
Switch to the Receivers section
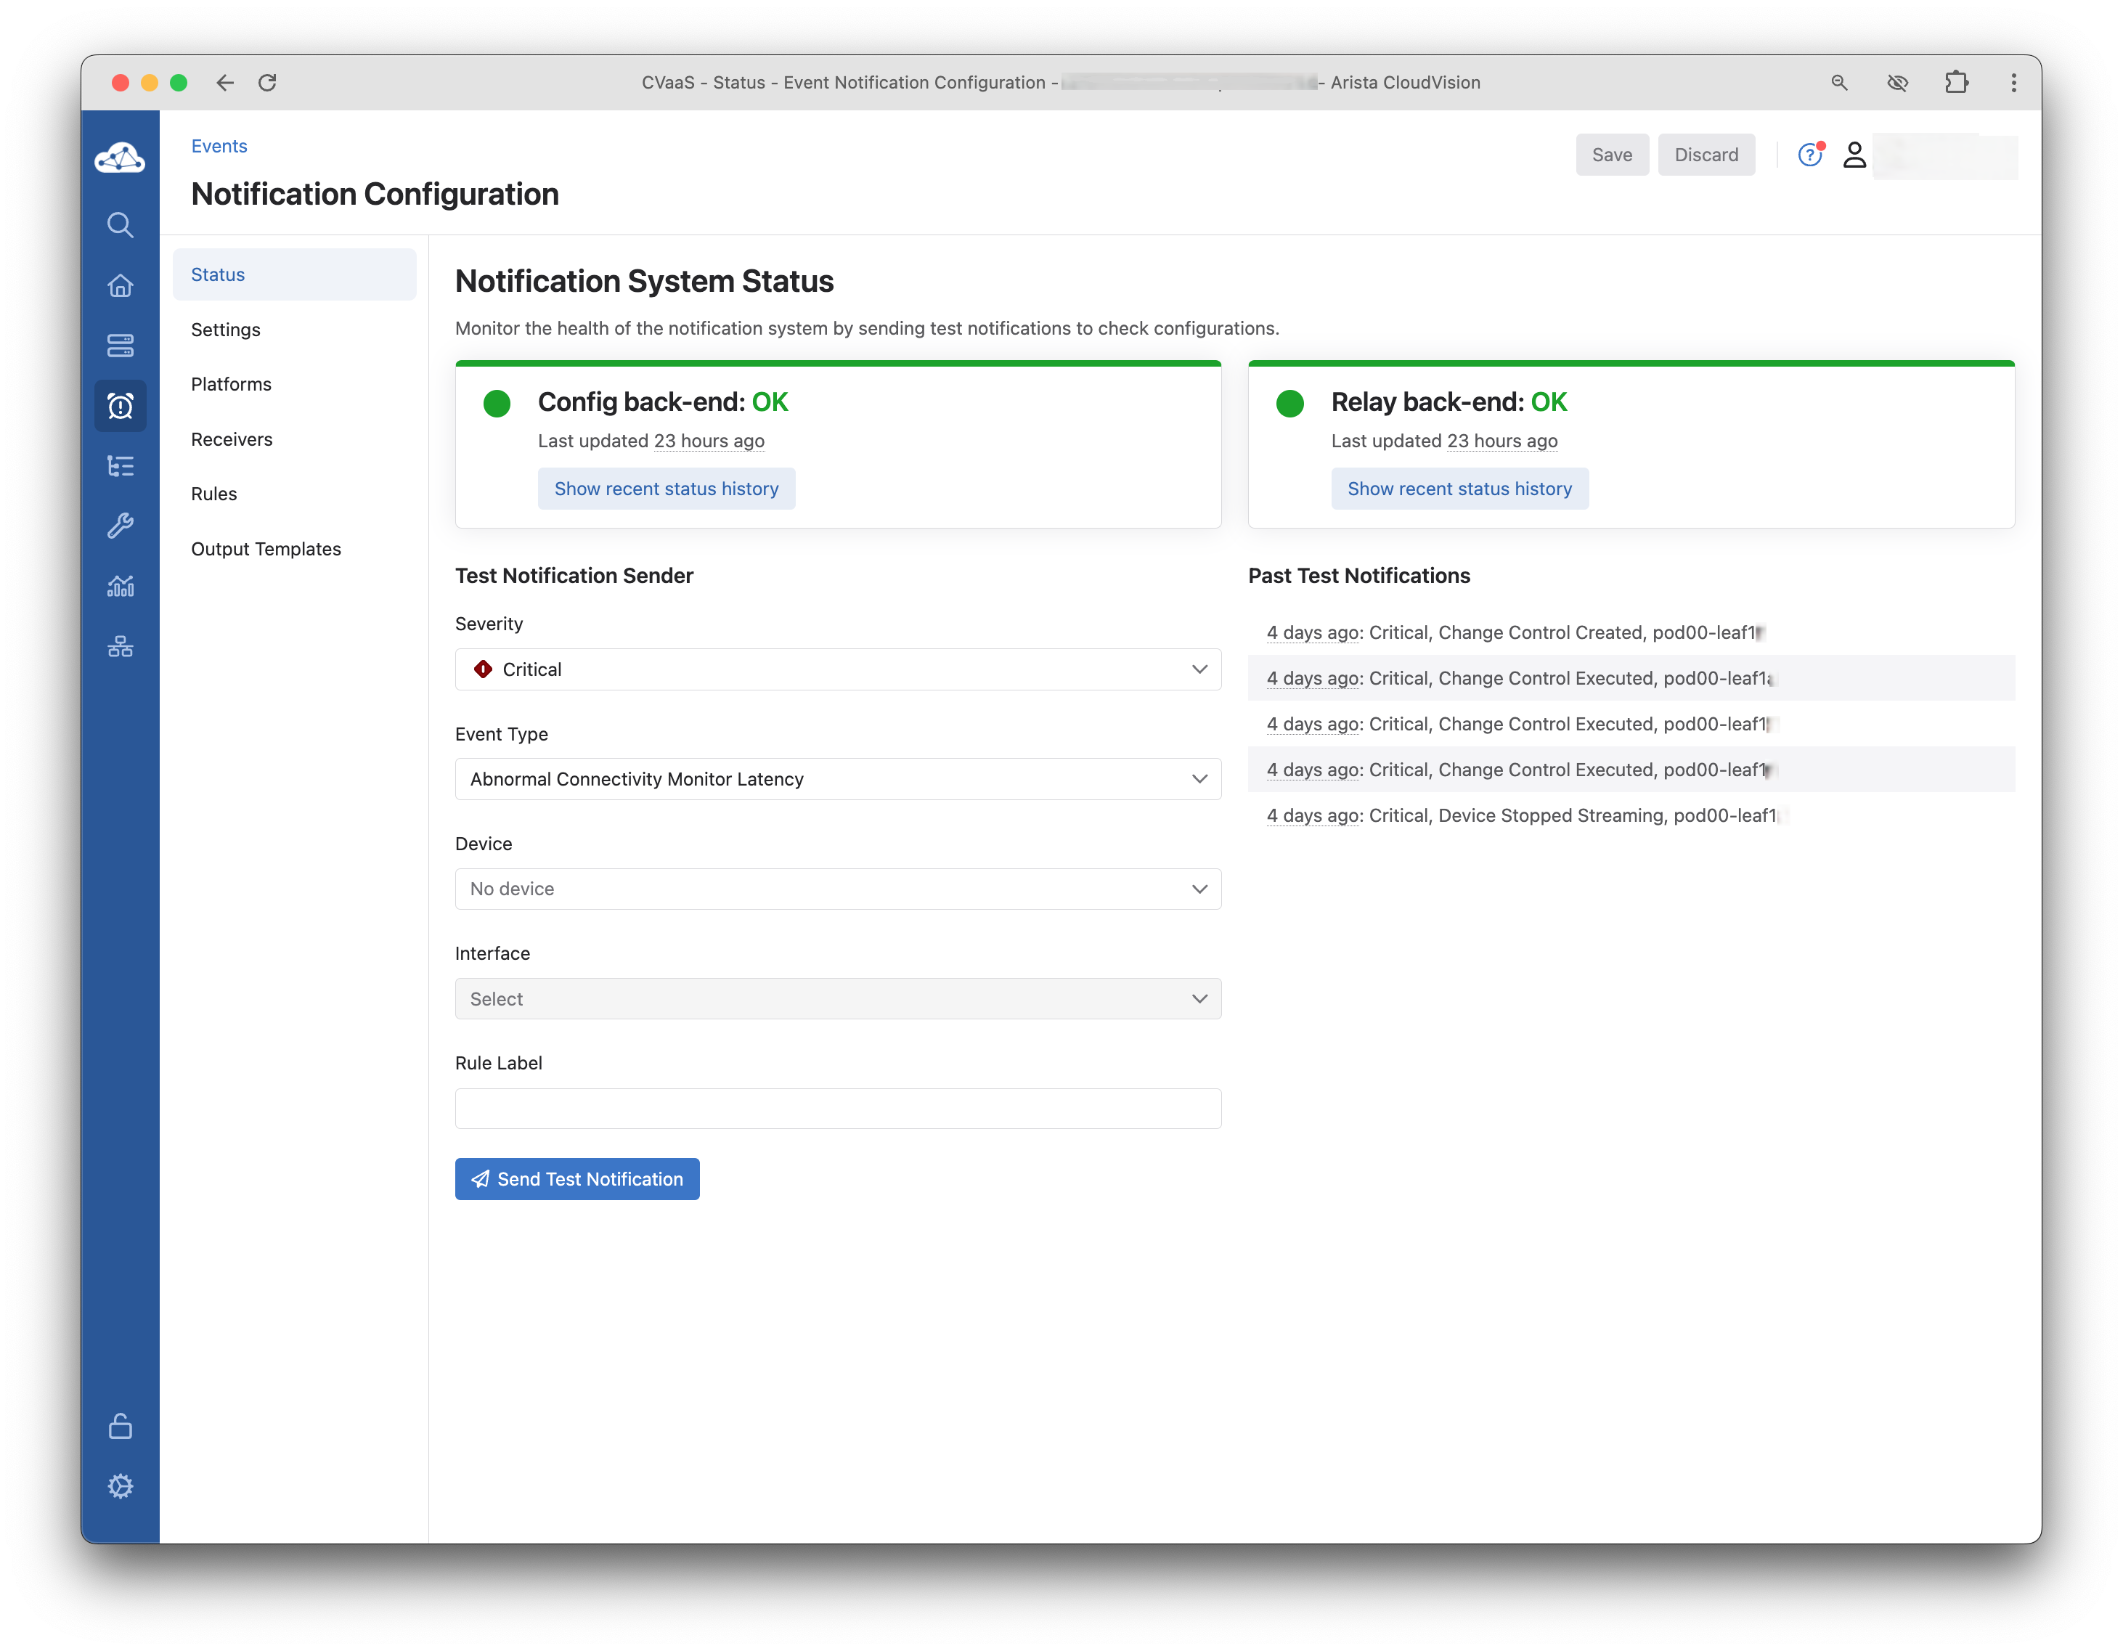(232, 439)
